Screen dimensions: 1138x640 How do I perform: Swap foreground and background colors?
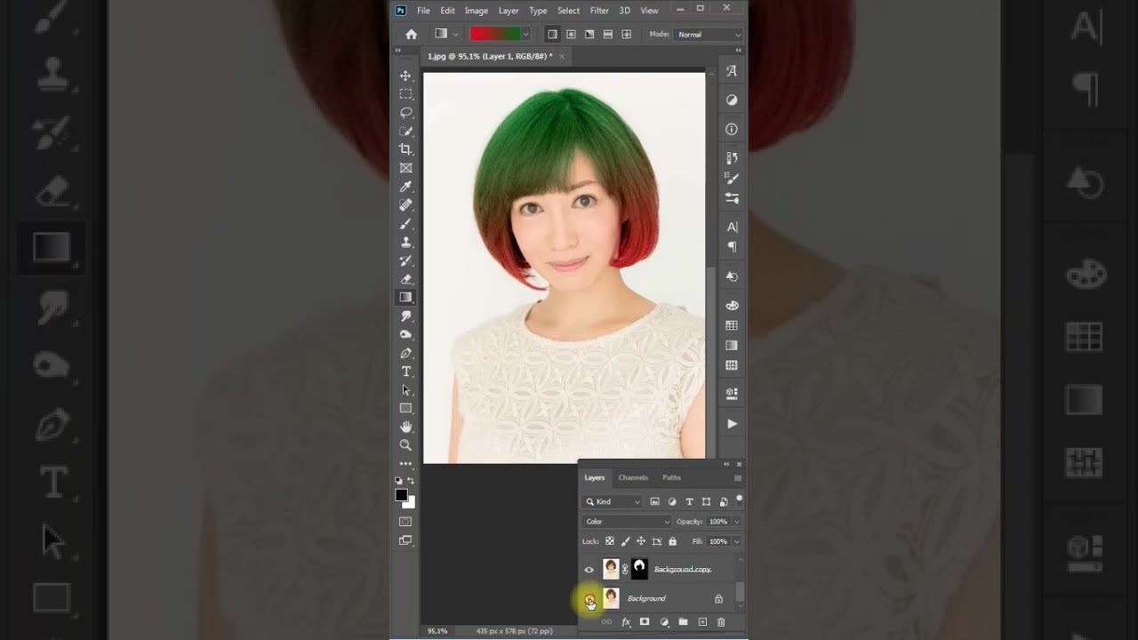click(411, 481)
